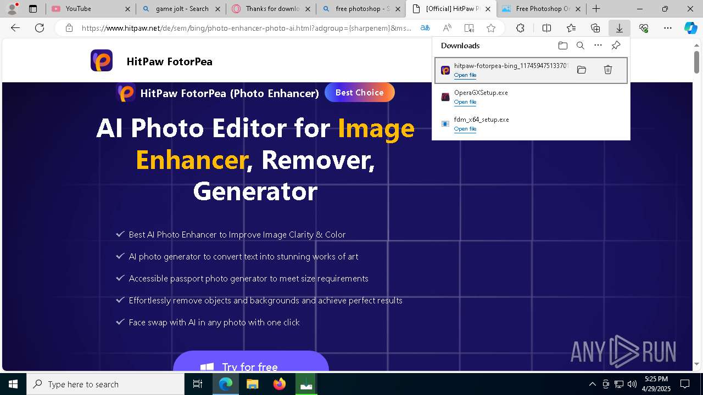Open the Edge profile icon
The image size is (703, 395).
[x=12, y=9]
